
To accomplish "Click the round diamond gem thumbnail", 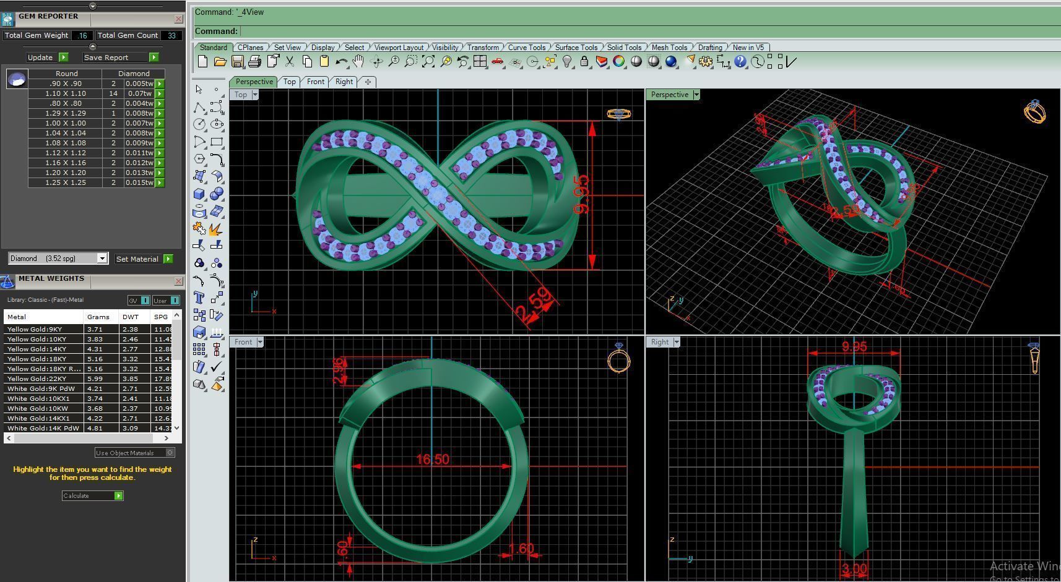I will [x=17, y=79].
